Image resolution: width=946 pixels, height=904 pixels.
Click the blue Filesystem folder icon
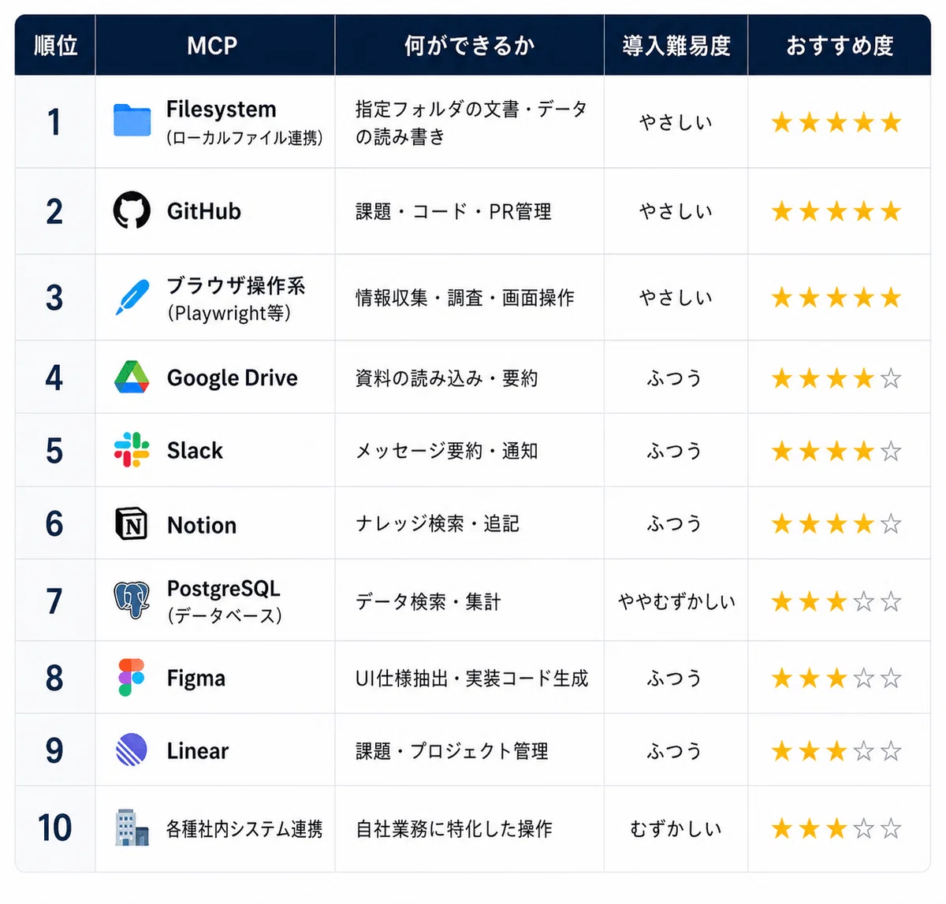(x=132, y=121)
